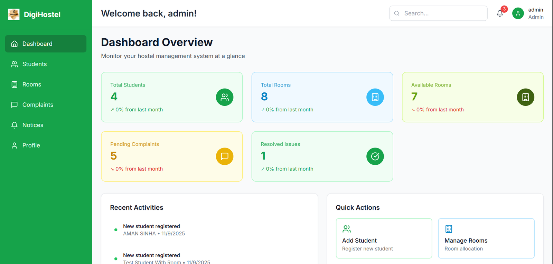This screenshot has width=553, height=264.
Task: Click the Test Student With Room entry
Action: click(x=167, y=258)
